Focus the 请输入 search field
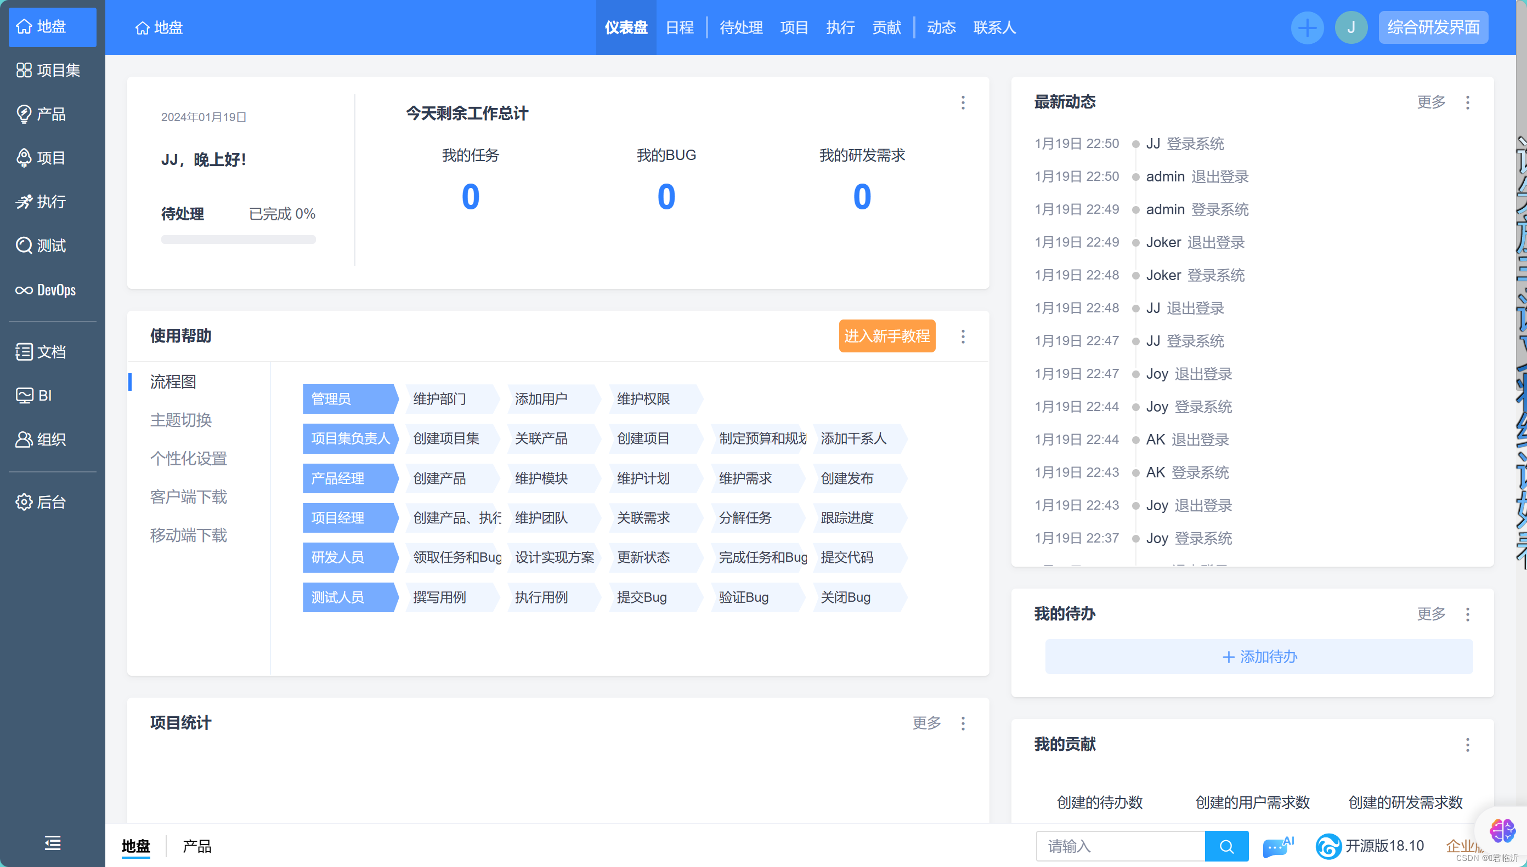The height and width of the screenshot is (867, 1527). [x=1120, y=846]
